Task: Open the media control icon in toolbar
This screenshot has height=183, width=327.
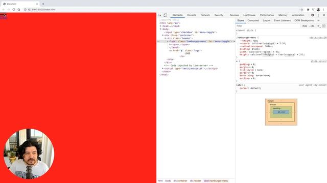Action: 313,10
